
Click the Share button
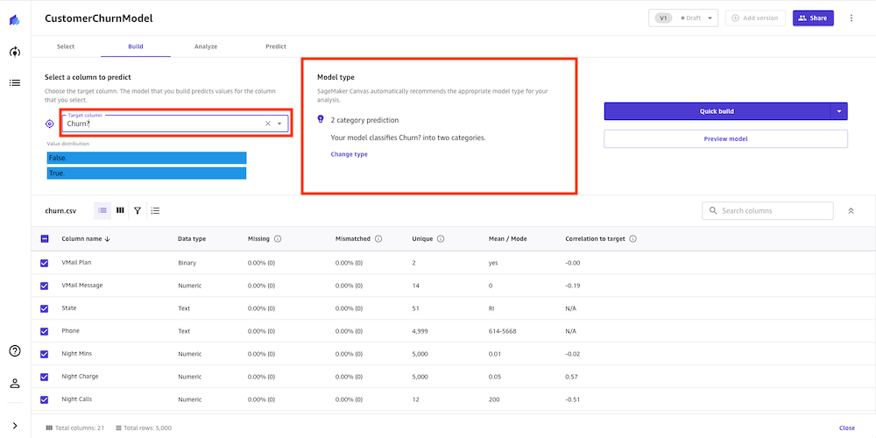(813, 18)
